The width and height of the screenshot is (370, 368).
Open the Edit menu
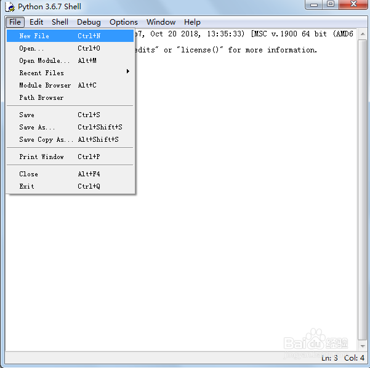[x=36, y=22]
